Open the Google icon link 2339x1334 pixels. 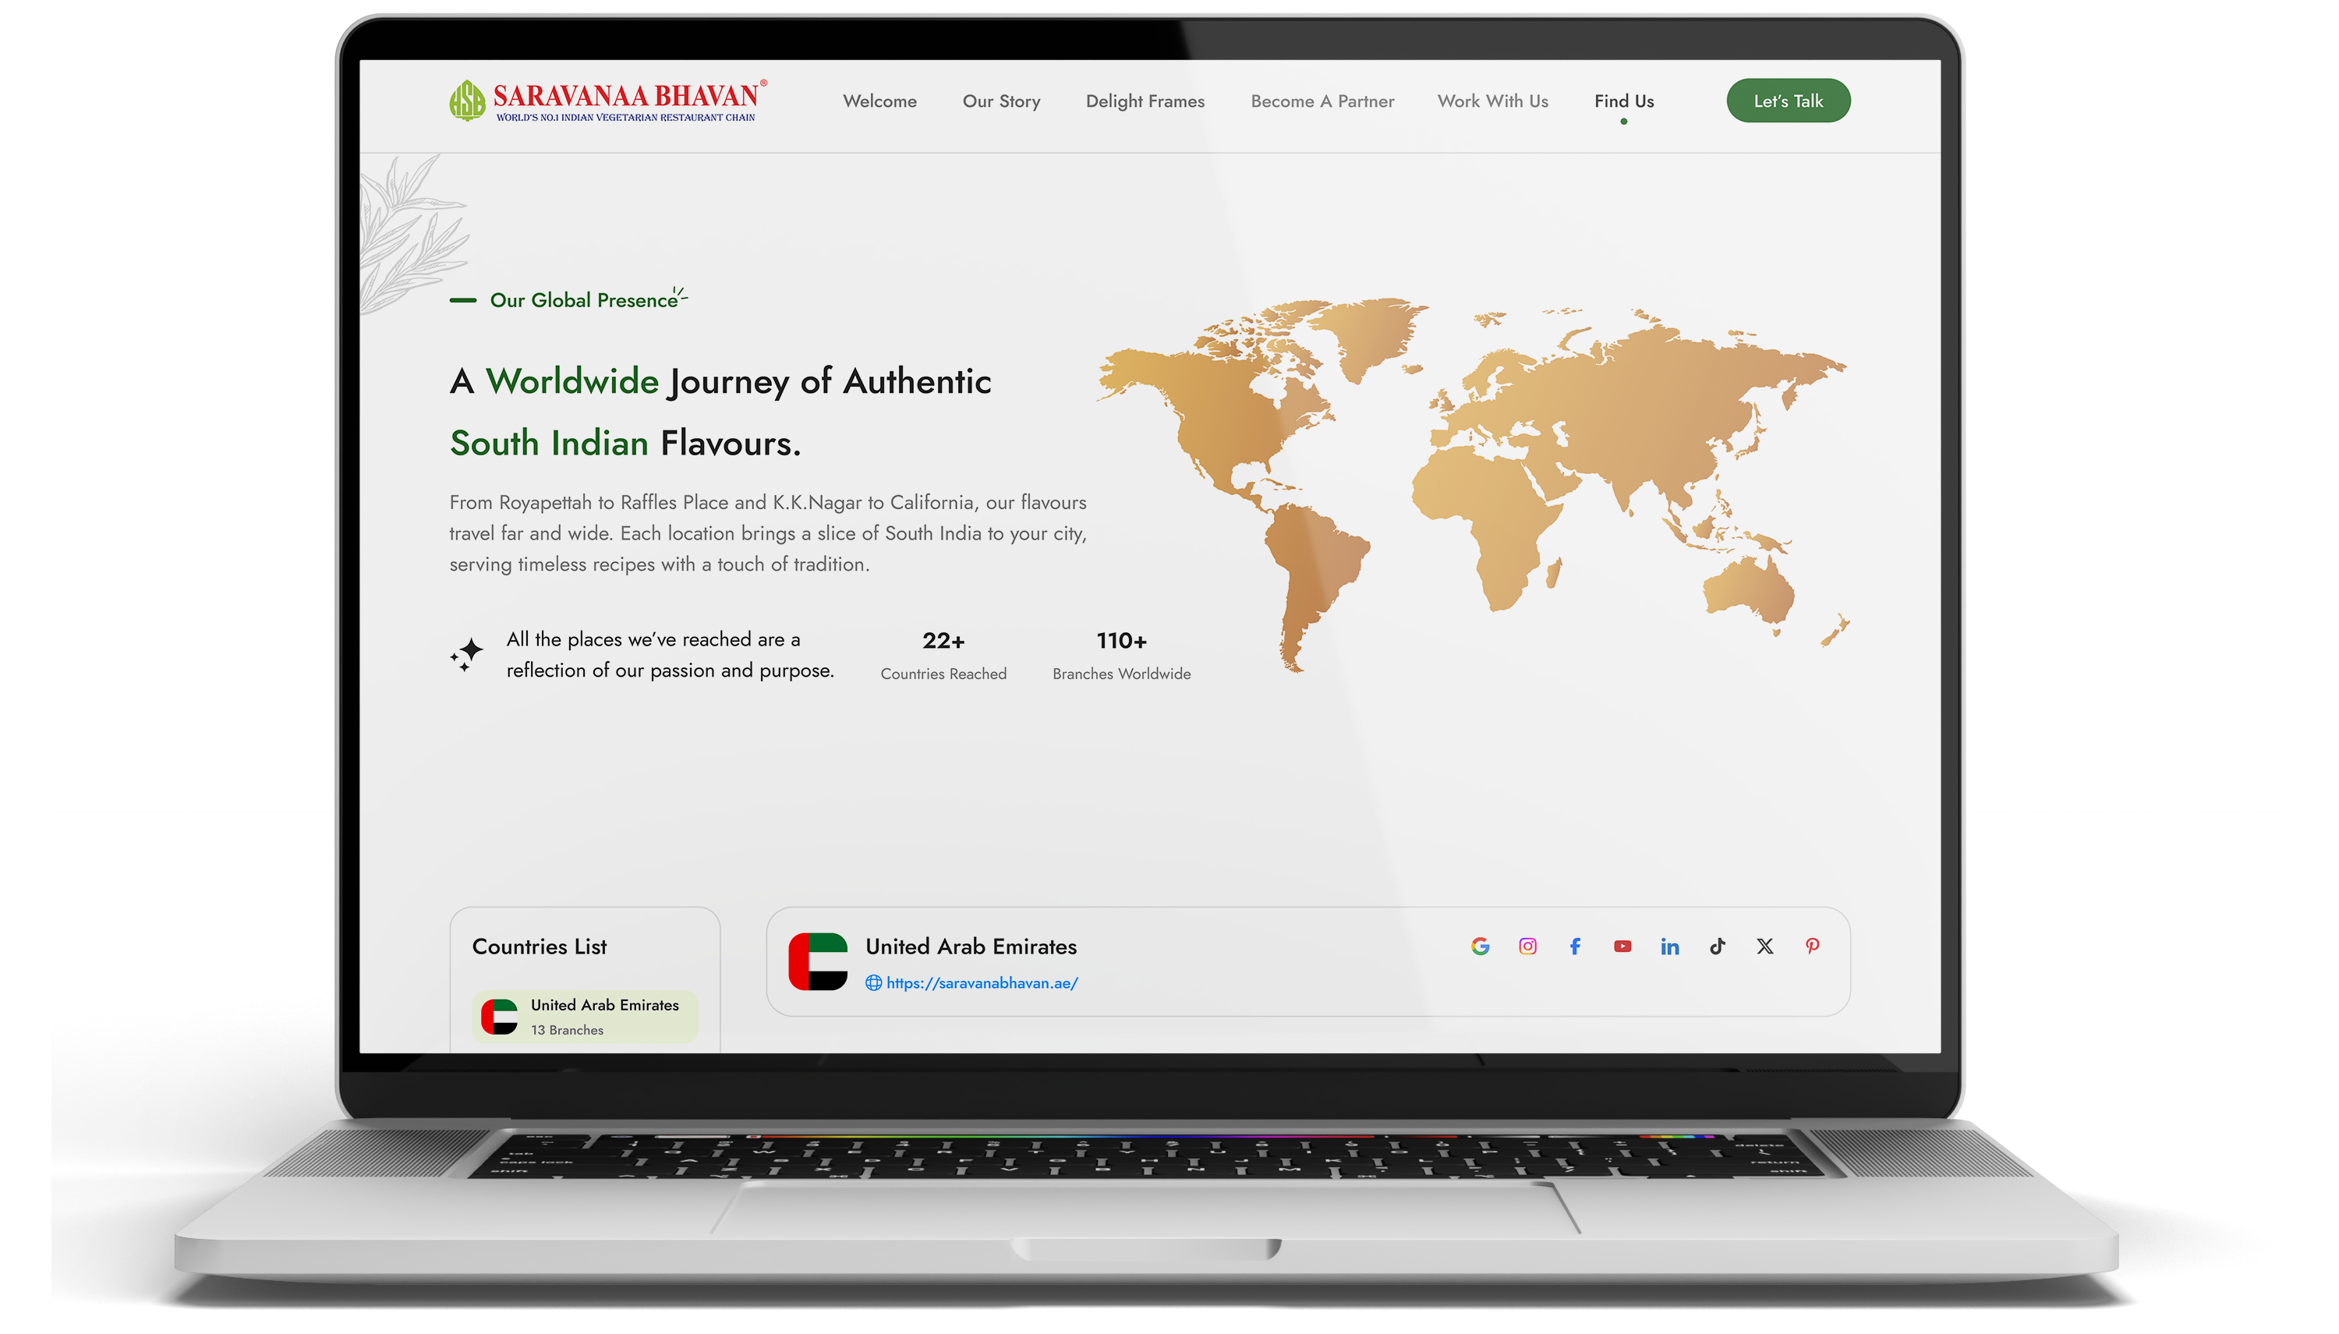pos(1479,946)
